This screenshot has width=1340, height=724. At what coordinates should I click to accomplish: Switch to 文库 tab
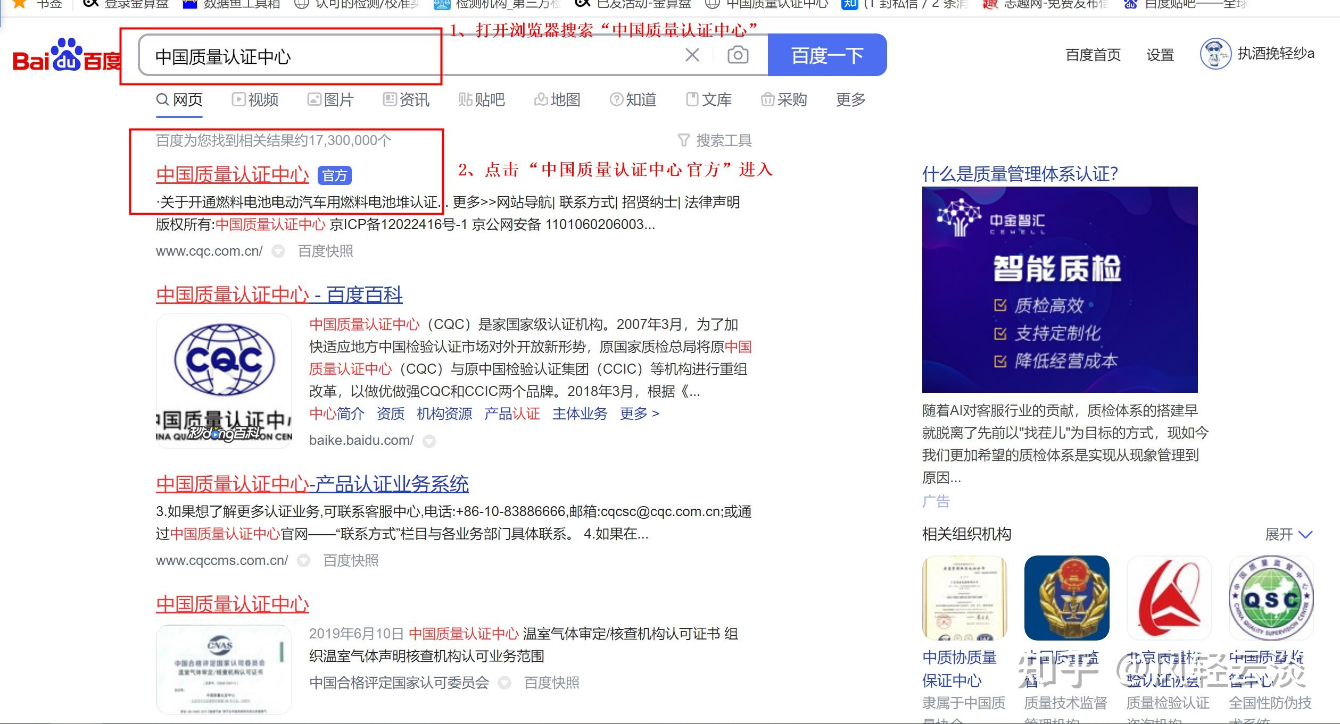[x=709, y=100]
